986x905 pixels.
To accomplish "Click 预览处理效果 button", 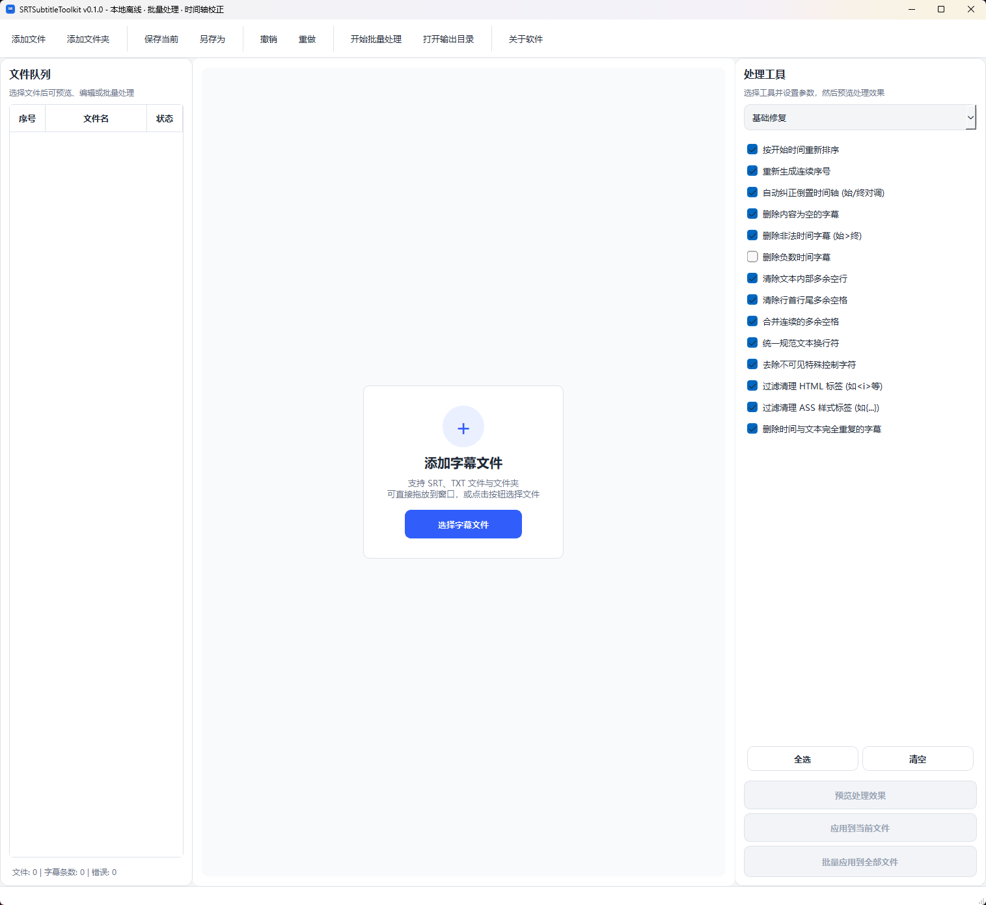I will point(860,795).
